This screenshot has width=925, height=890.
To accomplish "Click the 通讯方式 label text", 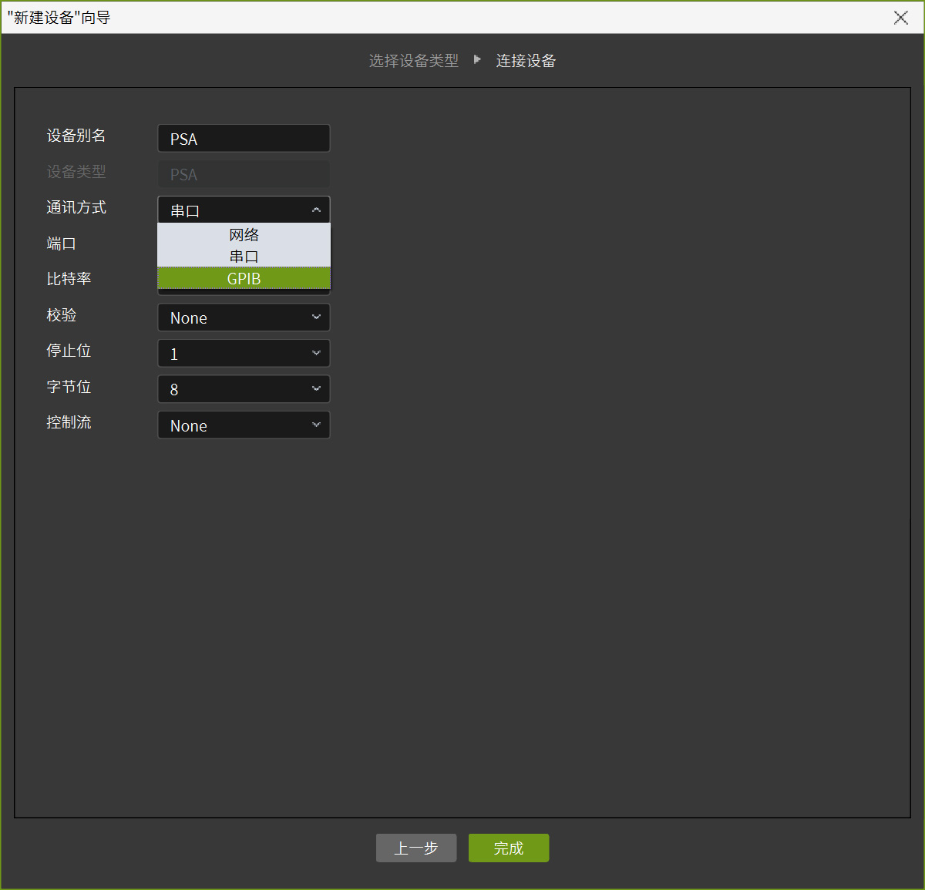I will (x=76, y=207).
